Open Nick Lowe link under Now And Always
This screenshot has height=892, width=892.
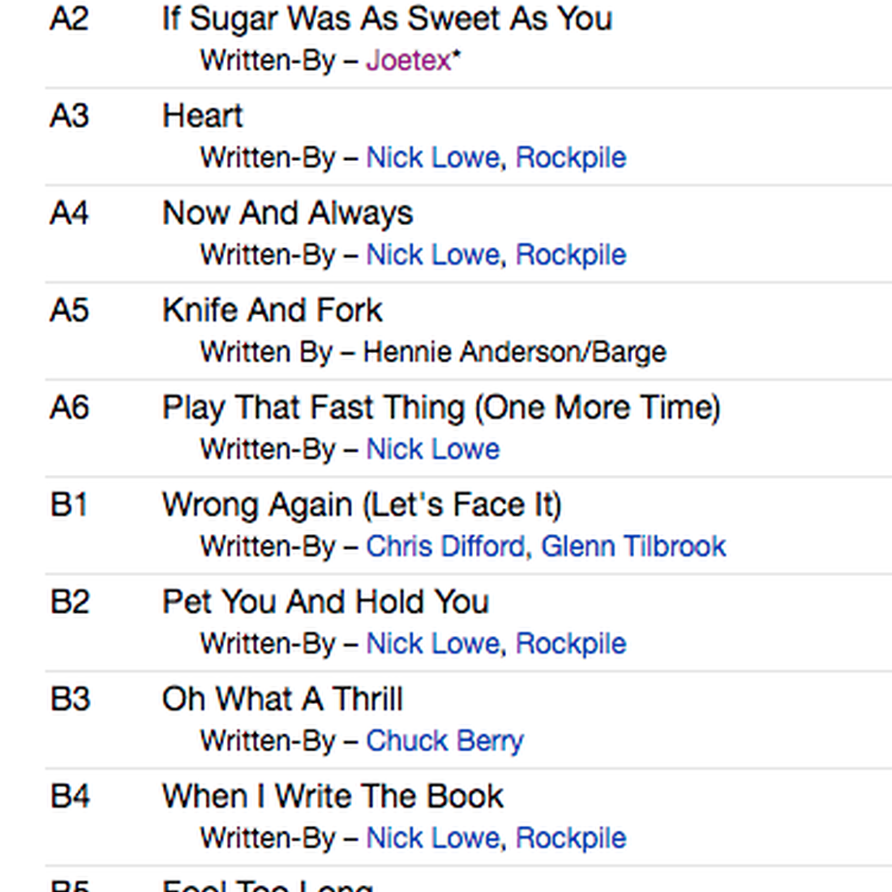click(432, 255)
